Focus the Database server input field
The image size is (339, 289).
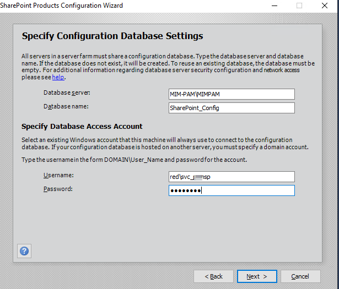click(232, 94)
